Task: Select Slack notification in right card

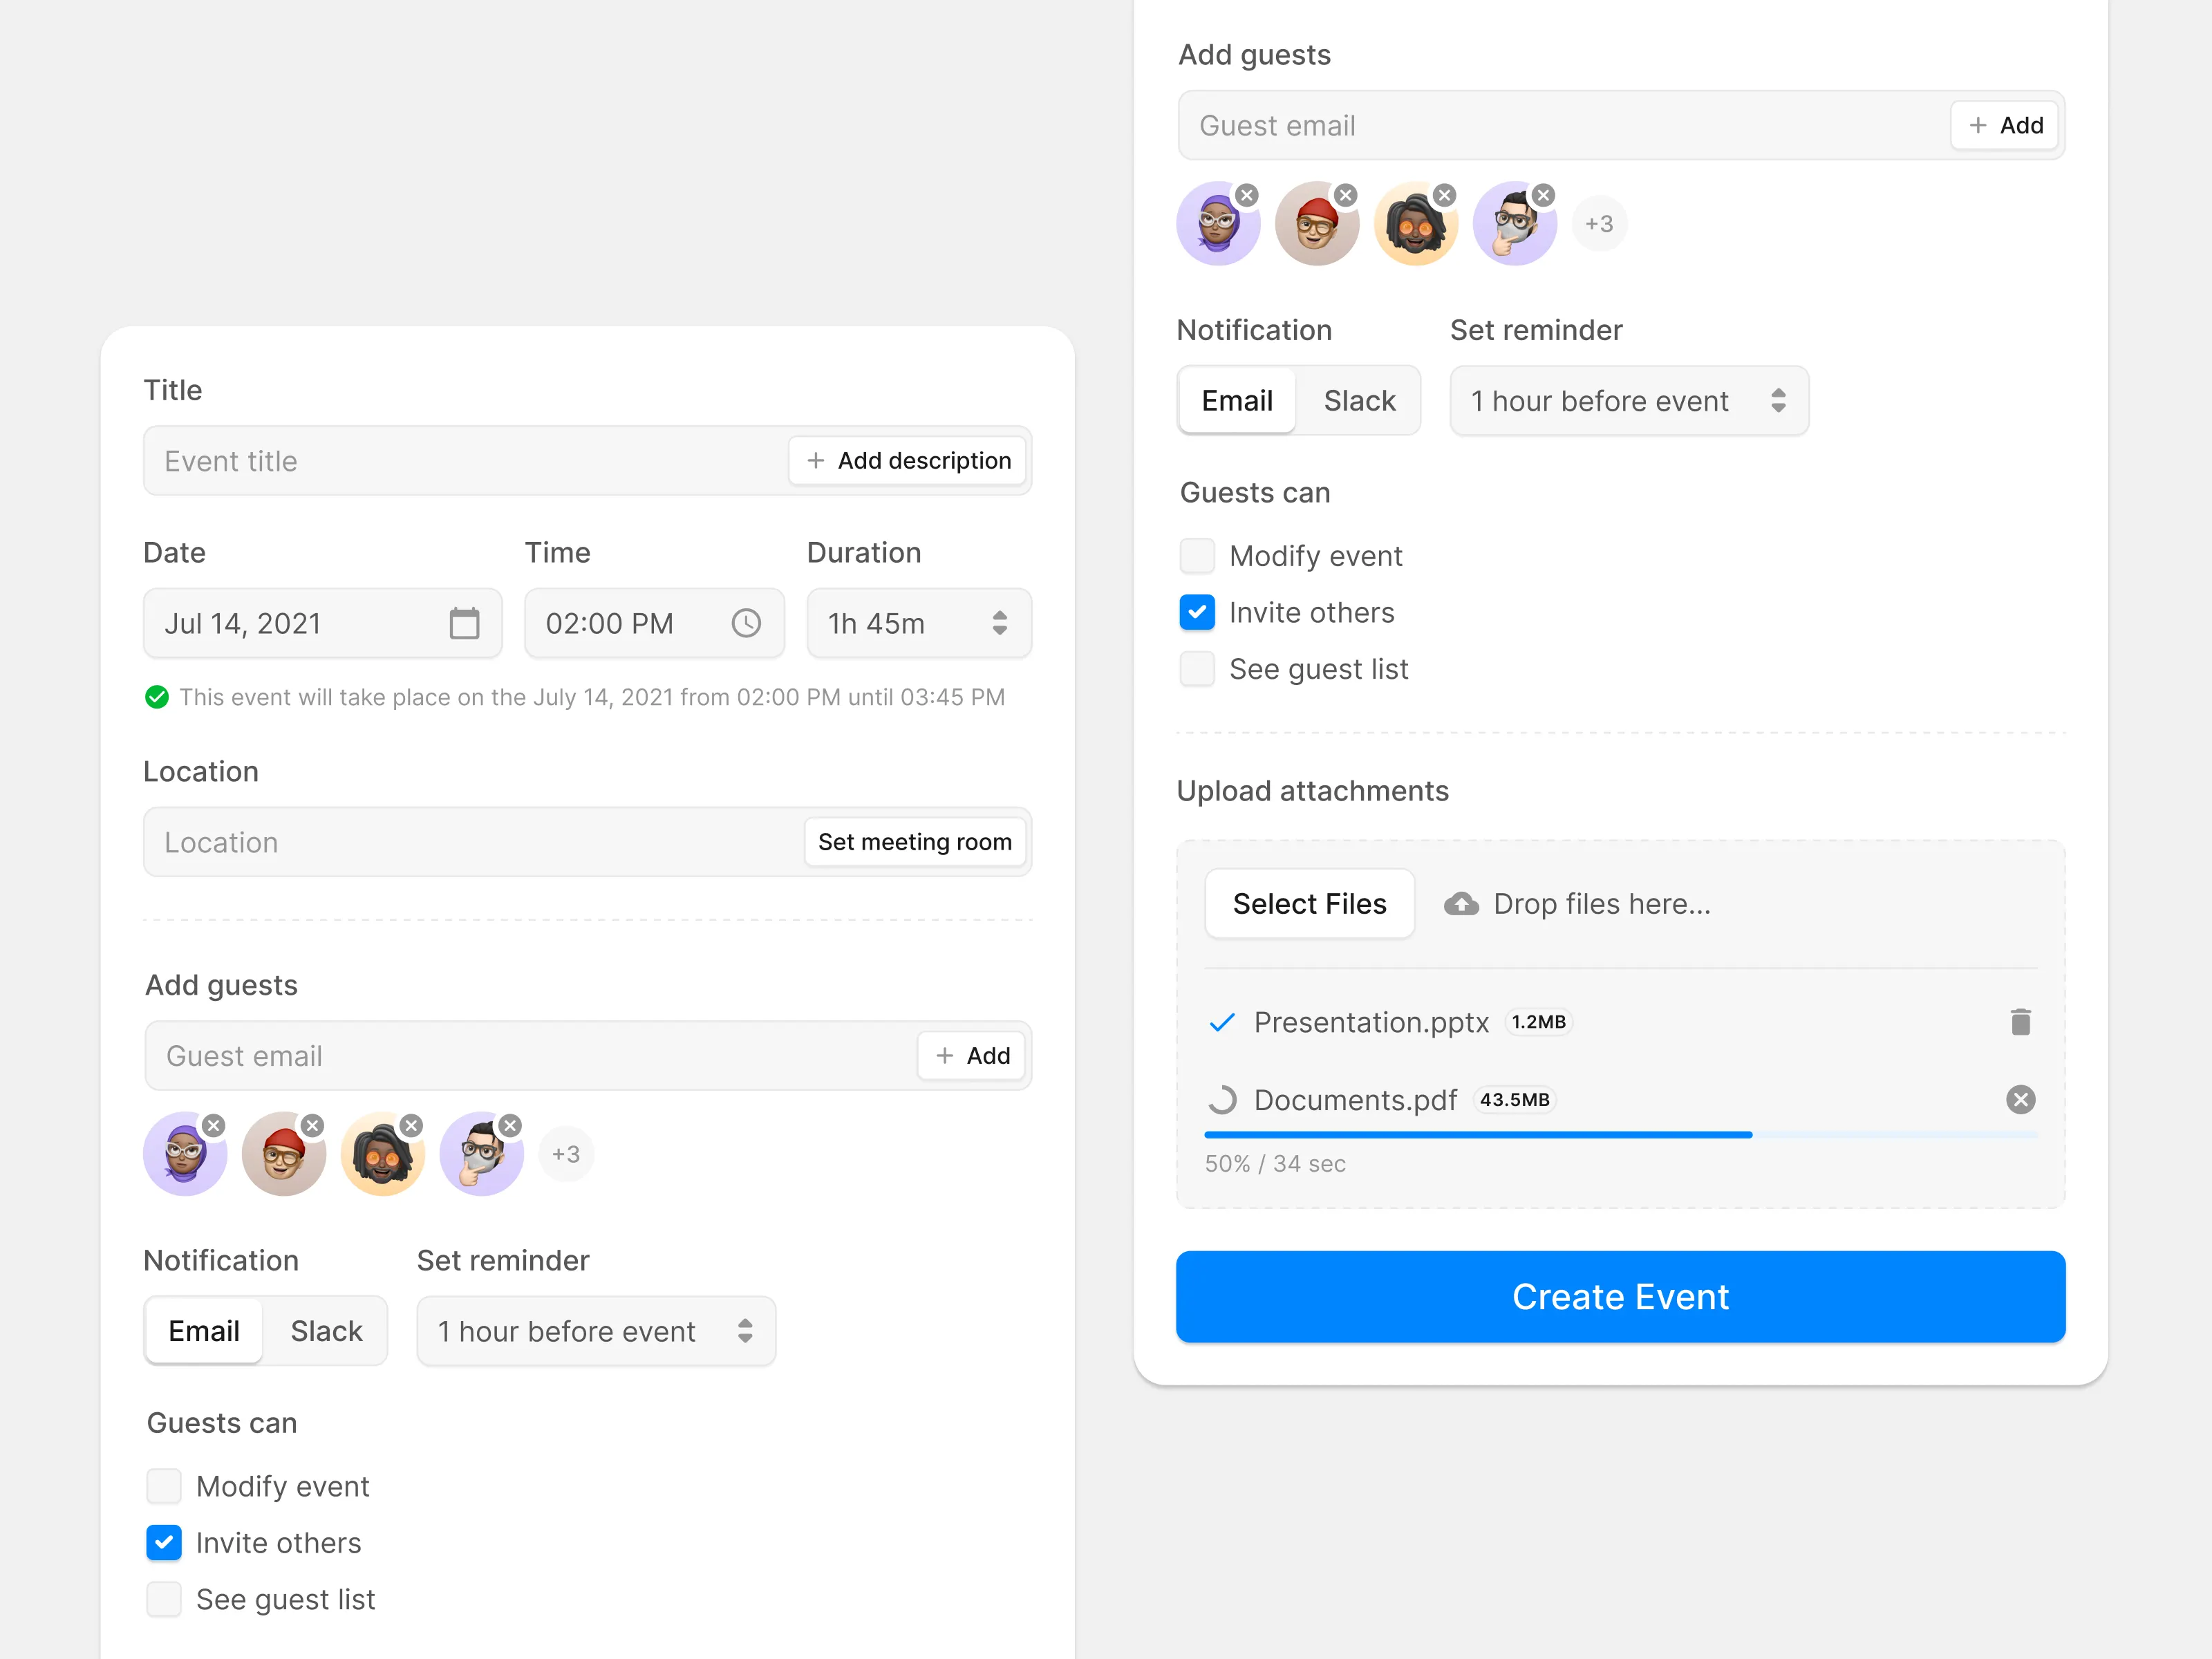Action: click(1359, 401)
